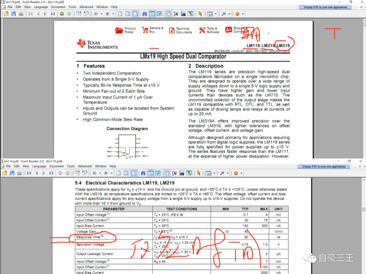Print icon in upper window toolbar

pyautogui.click(x=21, y=14)
